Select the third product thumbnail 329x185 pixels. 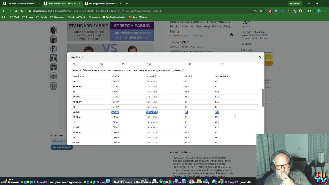(x=53, y=49)
